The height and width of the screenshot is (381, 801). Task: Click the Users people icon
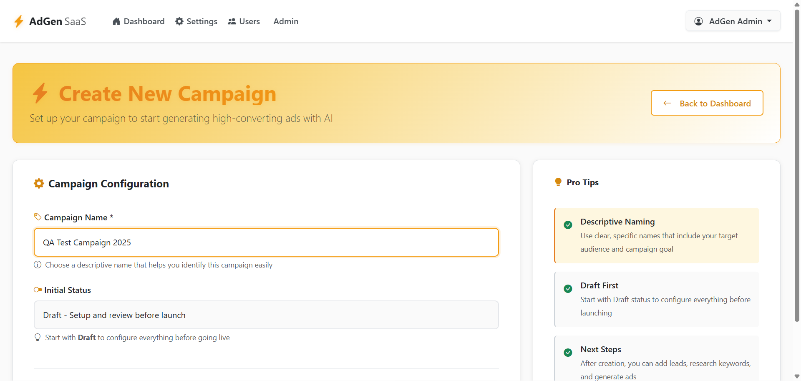coord(232,21)
